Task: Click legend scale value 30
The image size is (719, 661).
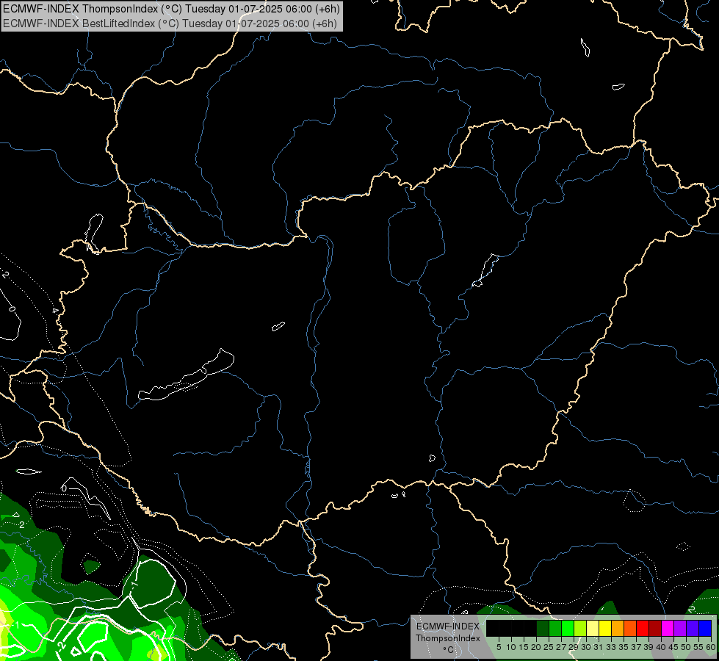Action: click(587, 647)
